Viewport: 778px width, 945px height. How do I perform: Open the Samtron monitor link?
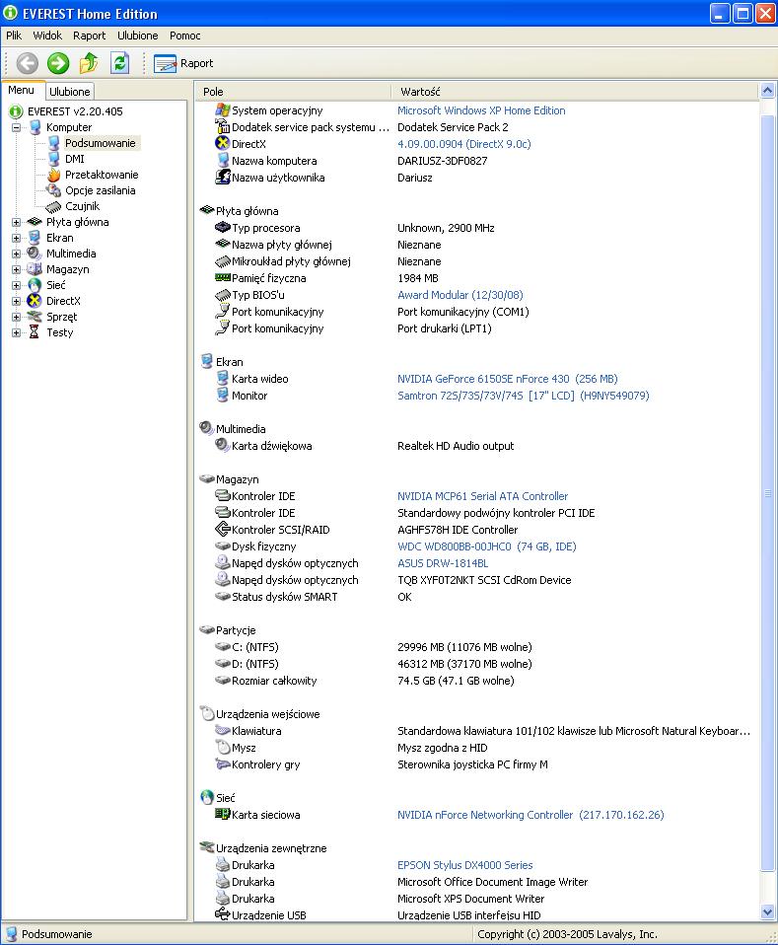coord(523,396)
